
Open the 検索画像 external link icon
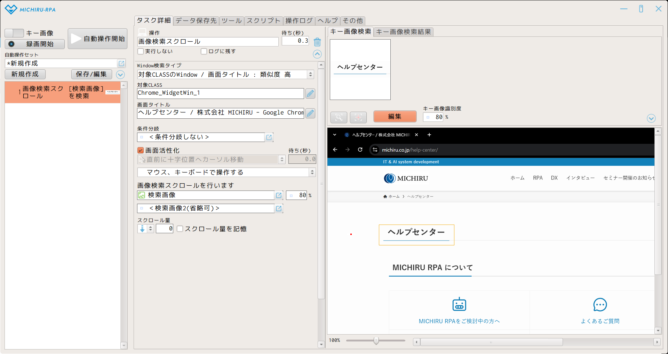coord(279,195)
